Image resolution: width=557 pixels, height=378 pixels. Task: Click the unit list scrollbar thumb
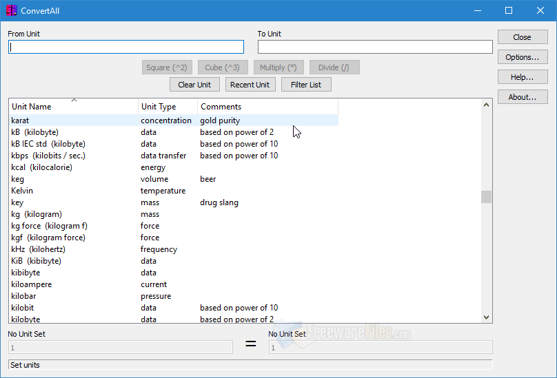pyautogui.click(x=486, y=197)
